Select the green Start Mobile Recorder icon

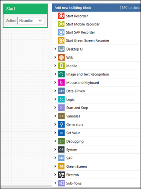[x=61, y=24]
